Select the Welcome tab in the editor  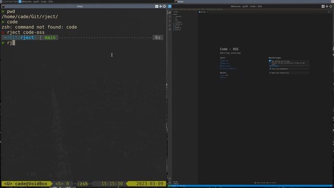tap(203, 12)
